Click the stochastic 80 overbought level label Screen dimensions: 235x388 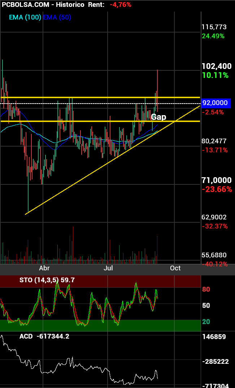[x=206, y=289]
